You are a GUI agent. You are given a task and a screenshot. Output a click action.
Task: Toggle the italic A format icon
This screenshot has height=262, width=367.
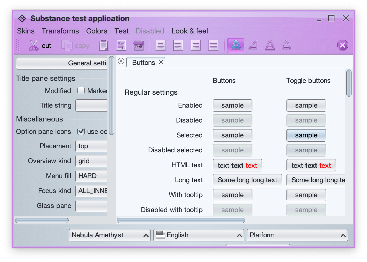tap(253, 46)
